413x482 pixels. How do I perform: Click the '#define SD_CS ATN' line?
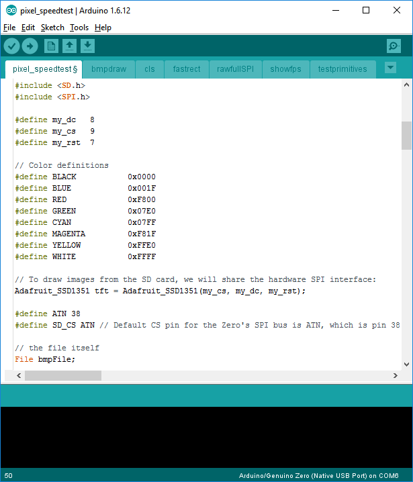pyautogui.click(x=208, y=325)
